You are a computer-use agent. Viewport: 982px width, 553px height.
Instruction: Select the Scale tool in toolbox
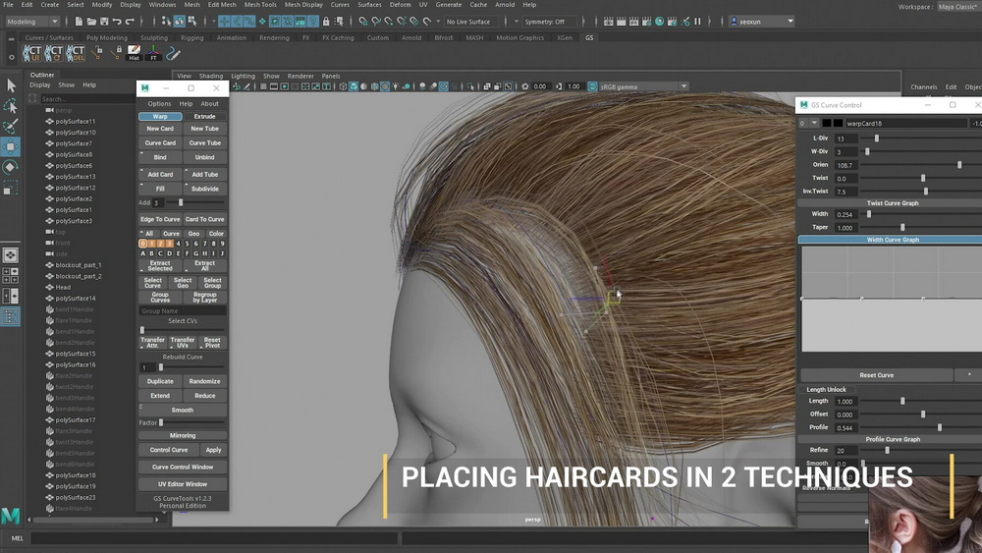click(11, 188)
